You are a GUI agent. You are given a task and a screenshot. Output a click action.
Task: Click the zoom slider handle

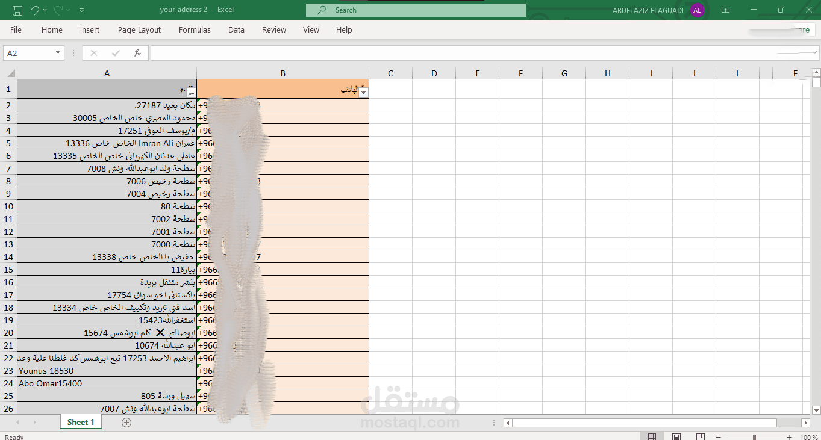(x=754, y=437)
